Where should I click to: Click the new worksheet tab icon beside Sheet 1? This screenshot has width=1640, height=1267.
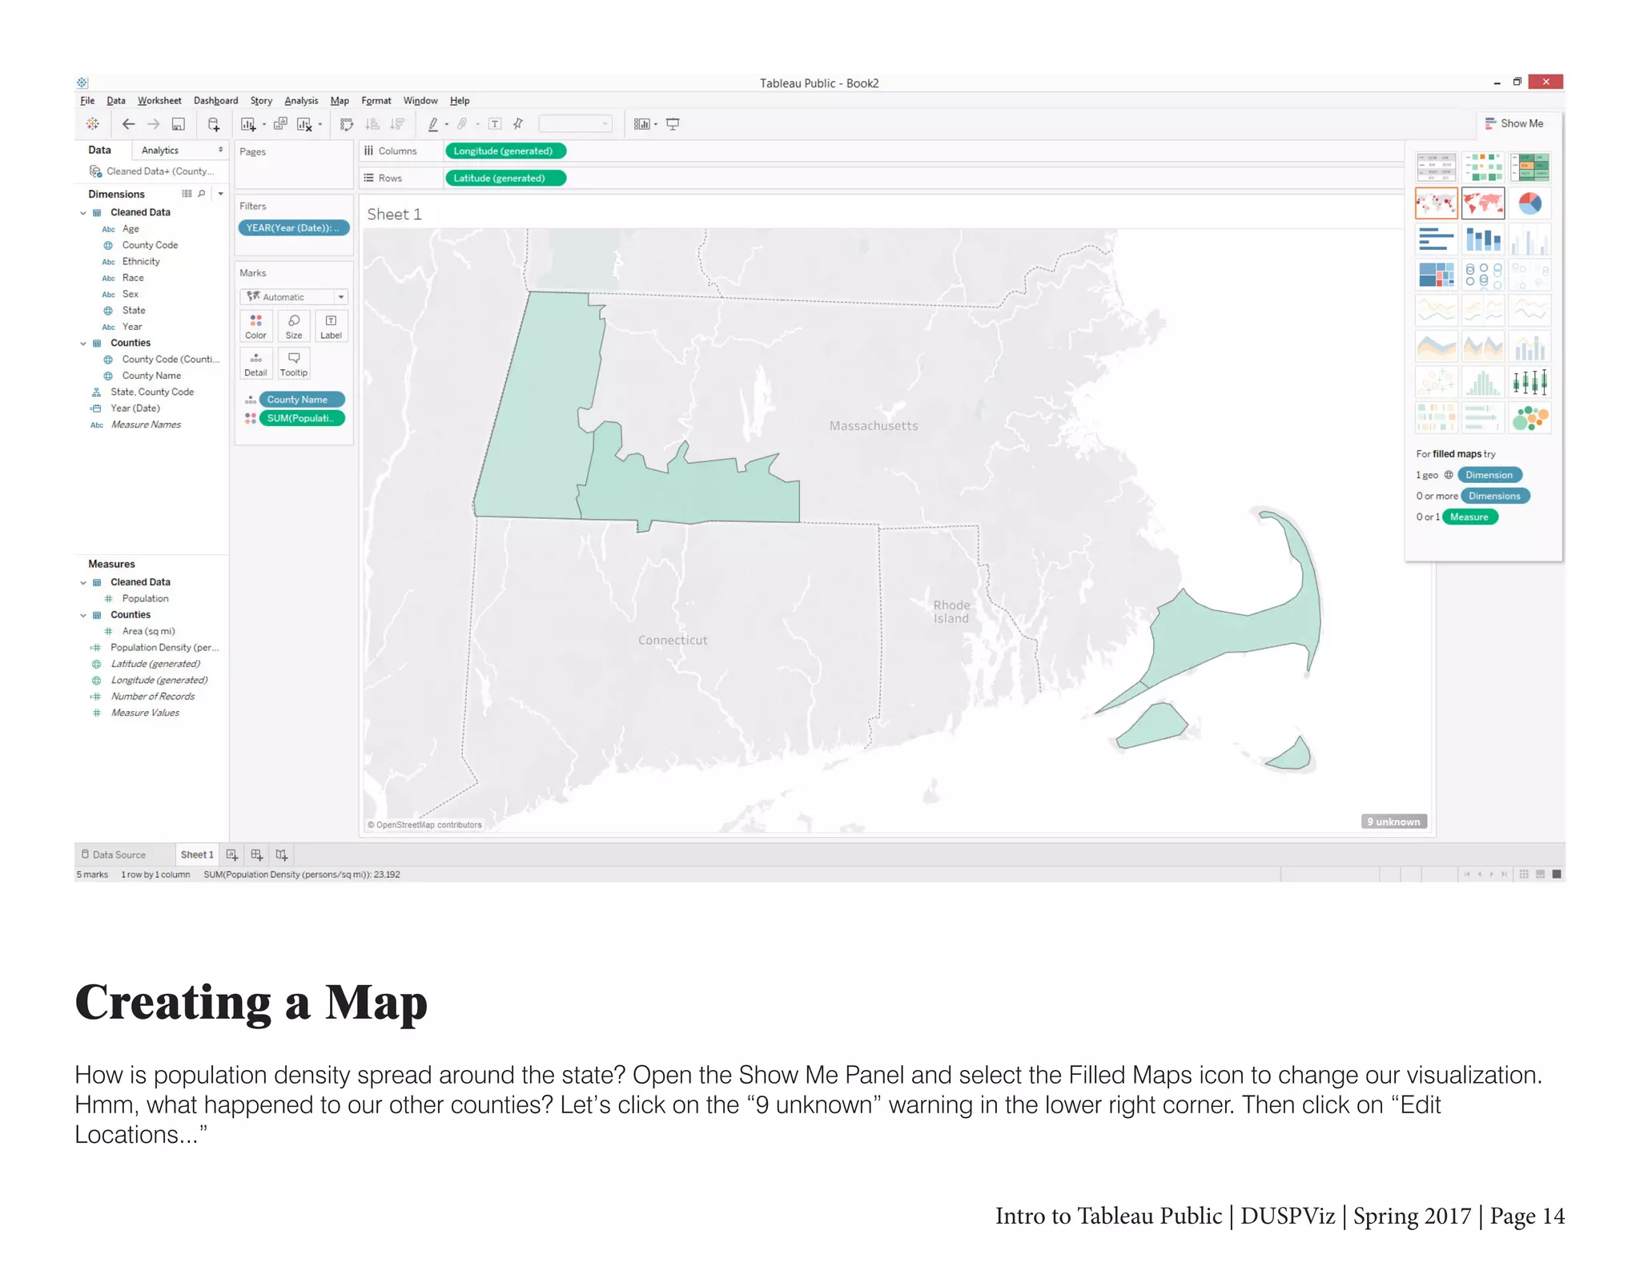coord(232,855)
